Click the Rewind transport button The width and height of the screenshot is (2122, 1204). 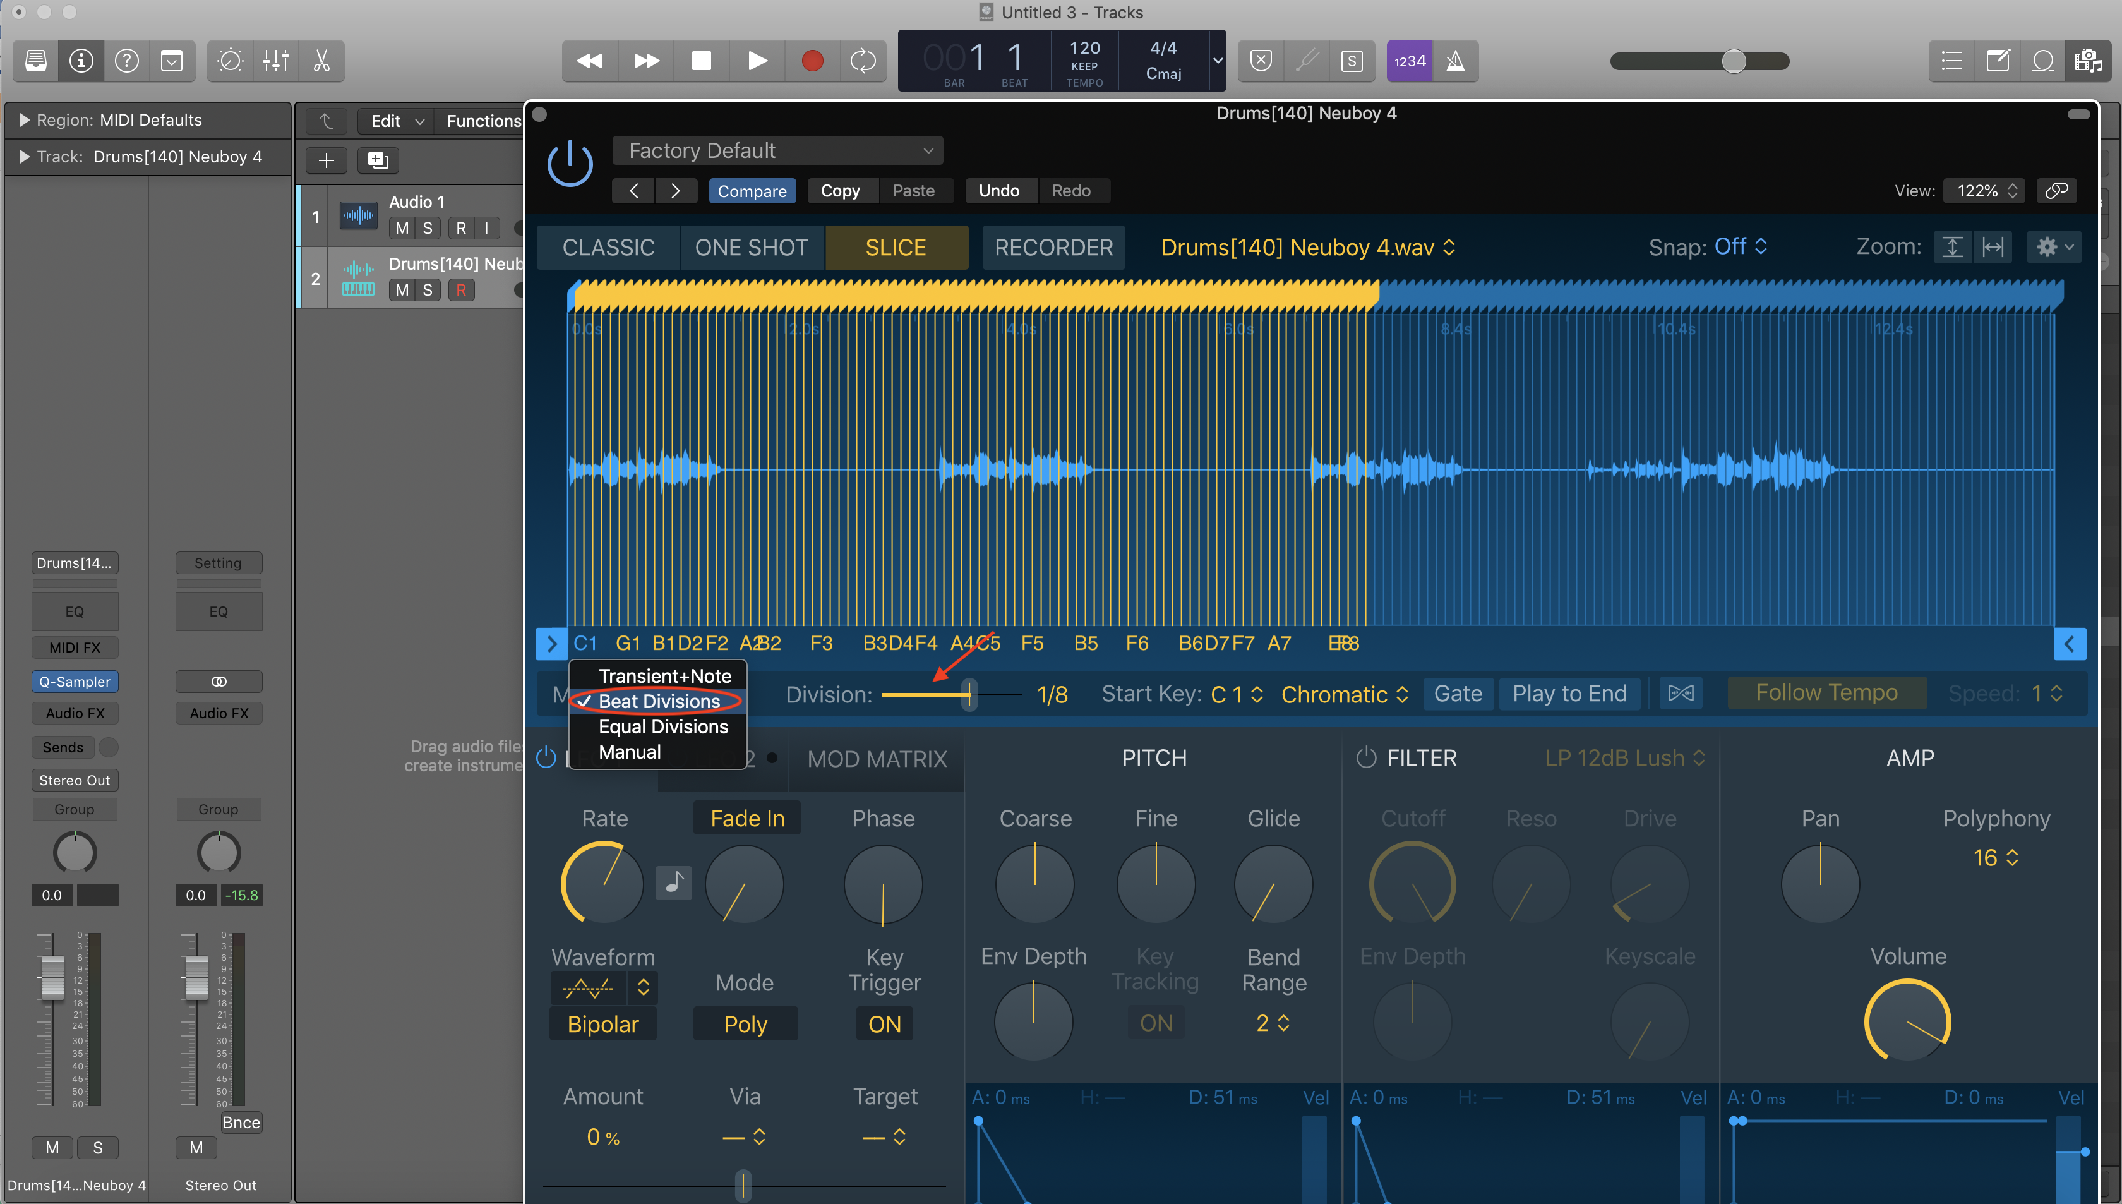point(589,61)
